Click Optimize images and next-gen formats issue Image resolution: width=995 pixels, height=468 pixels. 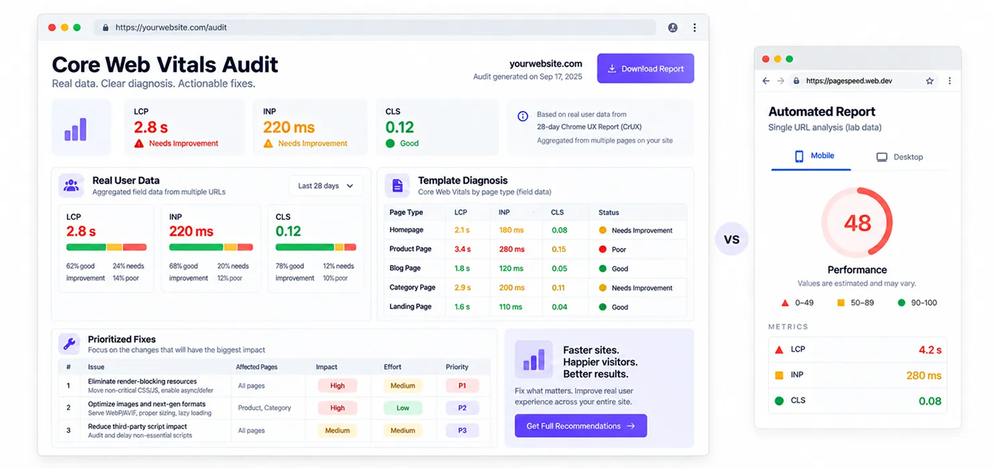(x=147, y=404)
